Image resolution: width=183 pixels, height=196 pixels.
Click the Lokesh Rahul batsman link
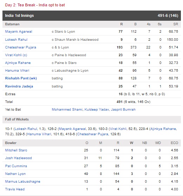click(x=16, y=39)
